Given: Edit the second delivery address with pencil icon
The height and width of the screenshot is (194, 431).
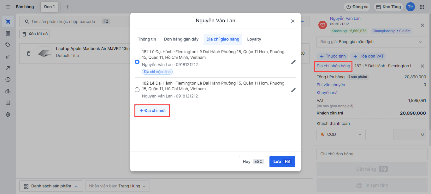Looking at the screenshot, I should (x=293, y=90).
